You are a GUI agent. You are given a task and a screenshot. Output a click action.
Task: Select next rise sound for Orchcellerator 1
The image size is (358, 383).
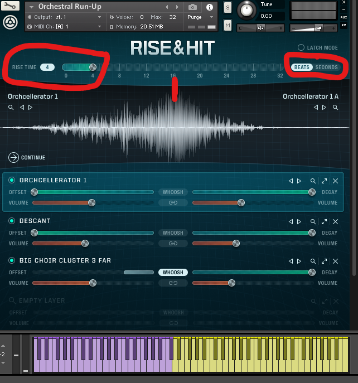pos(30,107)
